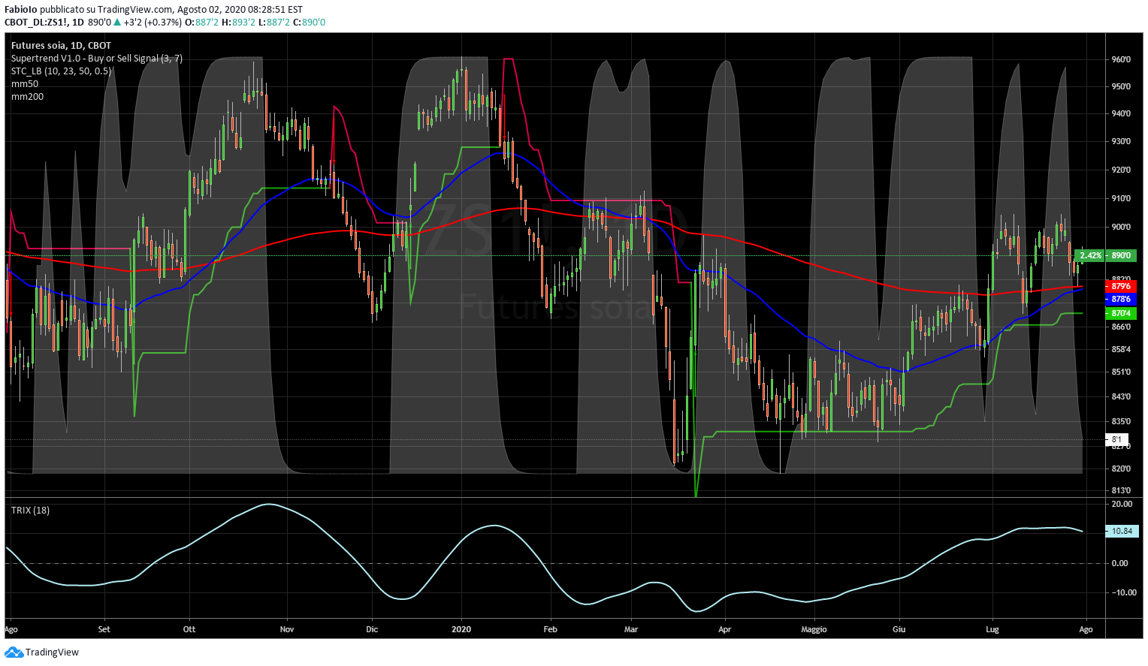Click the open value O:887'2

pyautogui.click(x=201, y=22)
